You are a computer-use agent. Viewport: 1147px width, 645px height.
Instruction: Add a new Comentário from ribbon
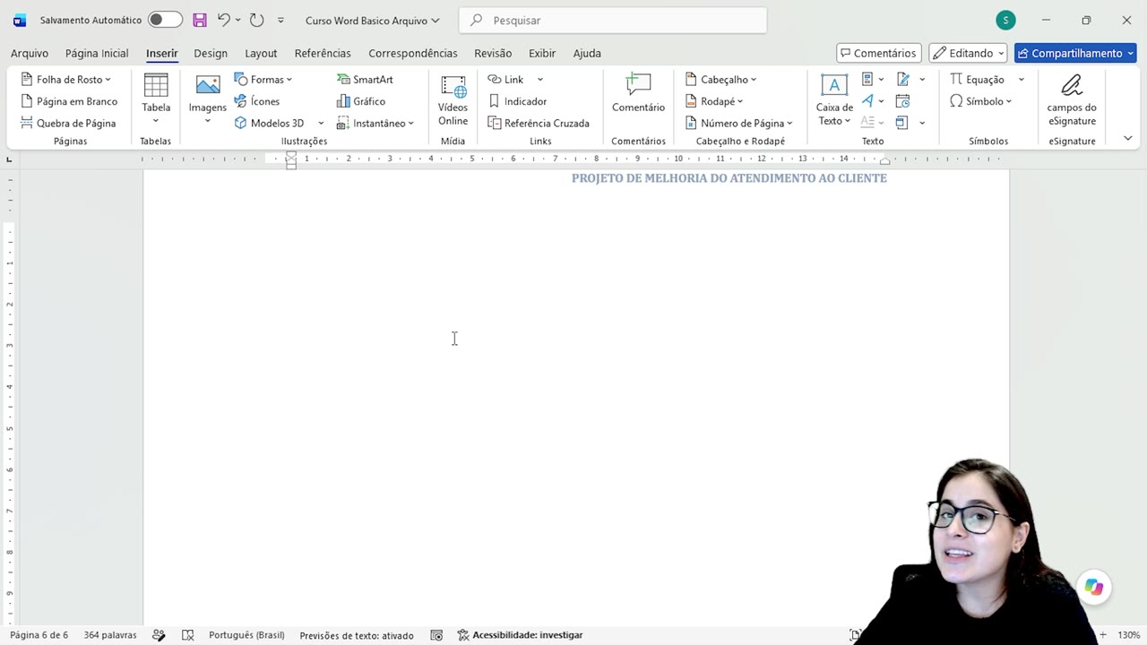coord(638,93)
